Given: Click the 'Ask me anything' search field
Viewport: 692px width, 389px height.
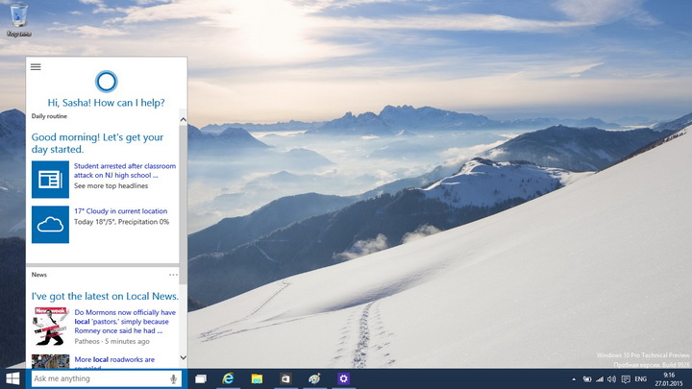Looking at the screenshot, I should click(96, 379).
